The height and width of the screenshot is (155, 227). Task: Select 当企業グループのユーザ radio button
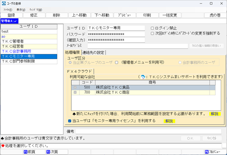pyautogui.click(x=70, y=63)
